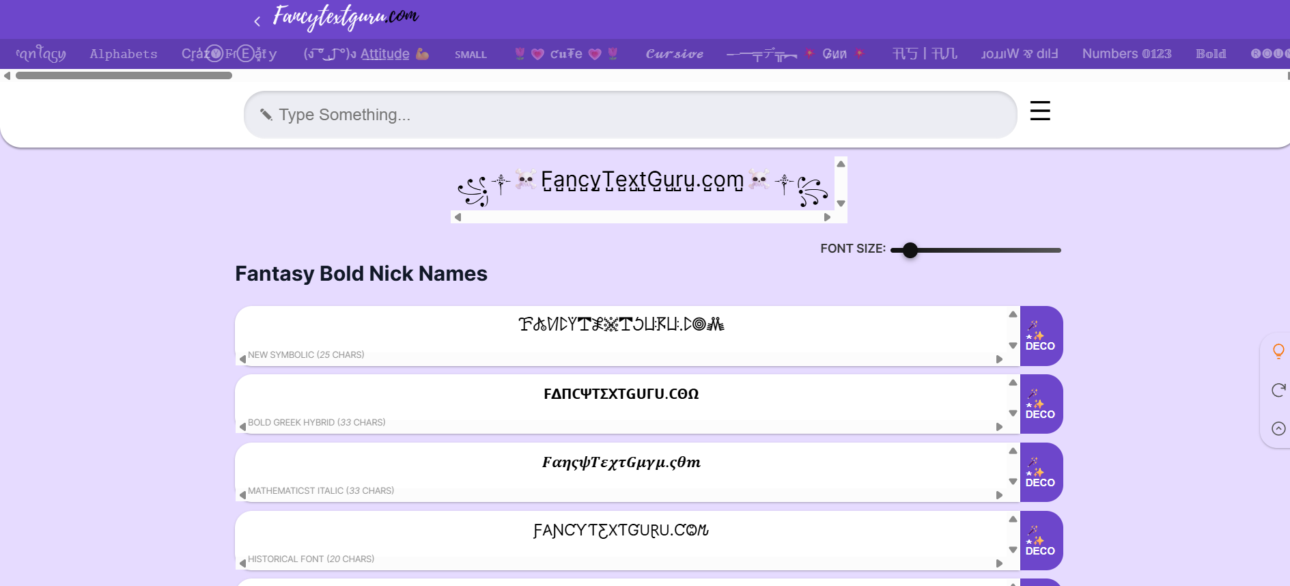The height and width of the screenshot is (586, 1290).
Task: Click right arrow on New Symbolic row scrollbar
Action: point(999,359)
